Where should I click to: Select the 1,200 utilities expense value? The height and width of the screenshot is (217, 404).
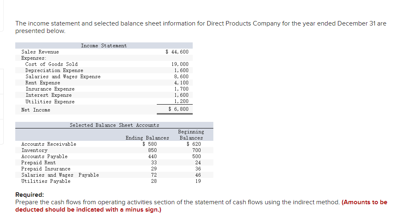coord(182,101)
